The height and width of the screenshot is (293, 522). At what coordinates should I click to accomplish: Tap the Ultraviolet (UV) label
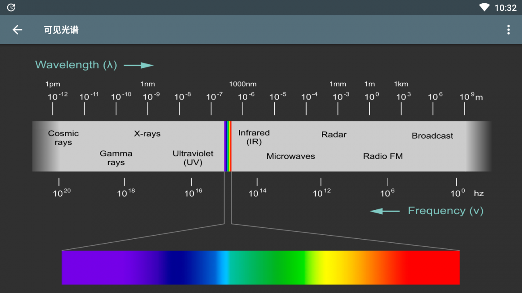pos(193,158)
